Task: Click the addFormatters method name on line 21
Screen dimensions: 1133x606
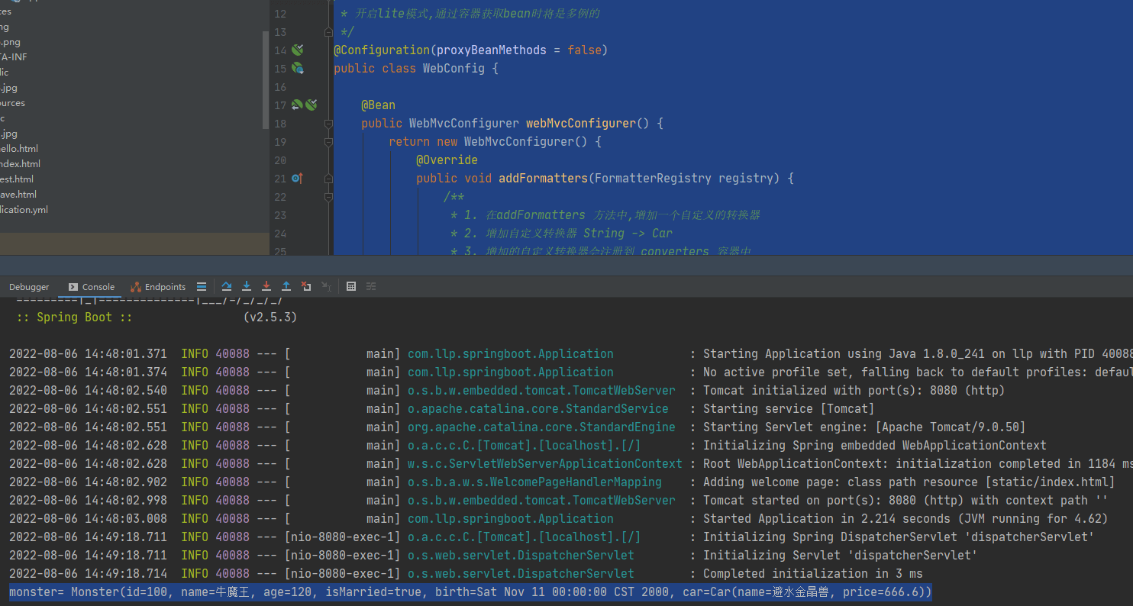Action: tap(544, 179)
